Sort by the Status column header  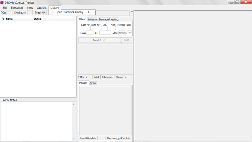tap(44, 19)
